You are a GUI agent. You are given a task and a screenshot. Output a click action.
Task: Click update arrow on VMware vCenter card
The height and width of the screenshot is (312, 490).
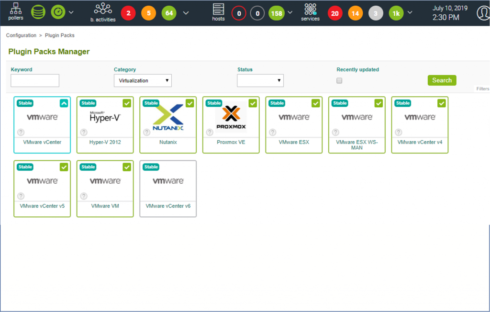click(x=64, y=103)
